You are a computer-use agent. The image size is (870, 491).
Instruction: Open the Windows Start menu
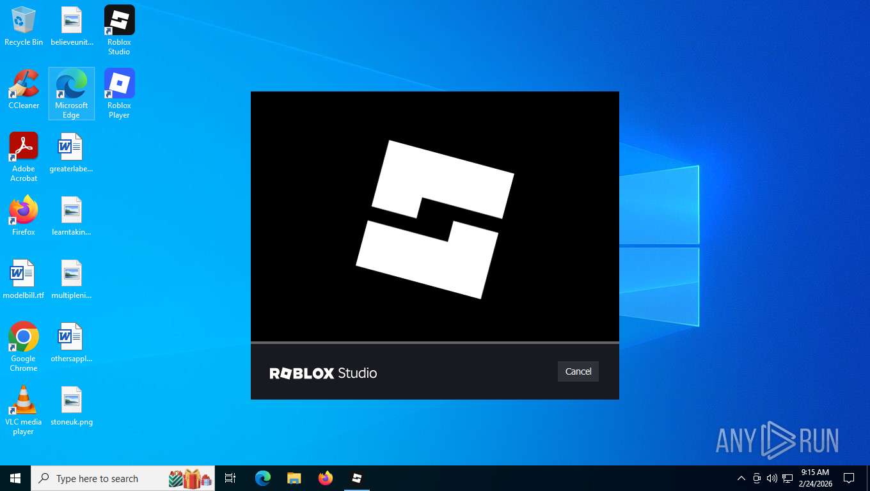click(x=15, y=478)
